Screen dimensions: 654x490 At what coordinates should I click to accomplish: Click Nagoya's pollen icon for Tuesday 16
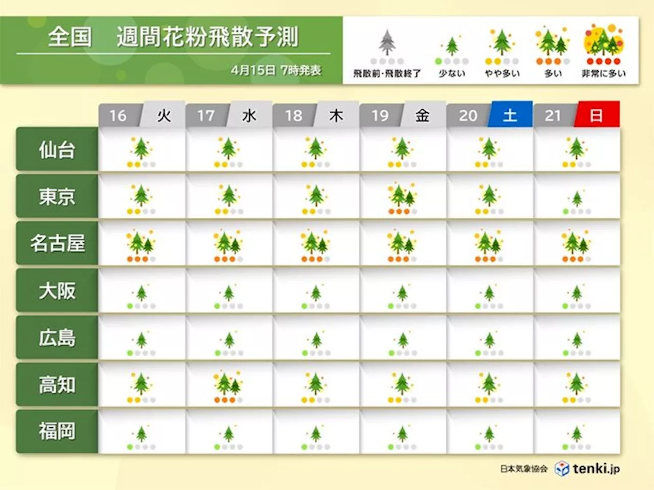[x=142, y=246]
